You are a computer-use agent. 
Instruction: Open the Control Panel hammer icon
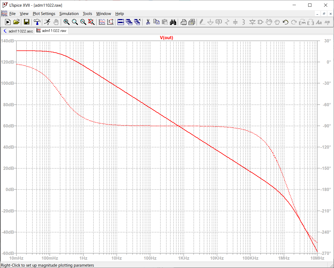point(37,22)
